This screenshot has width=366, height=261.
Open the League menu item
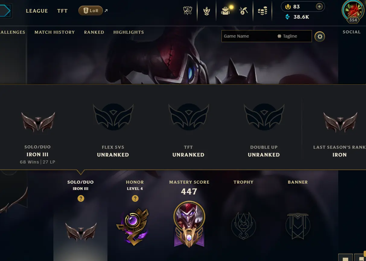tap(37, 11)
